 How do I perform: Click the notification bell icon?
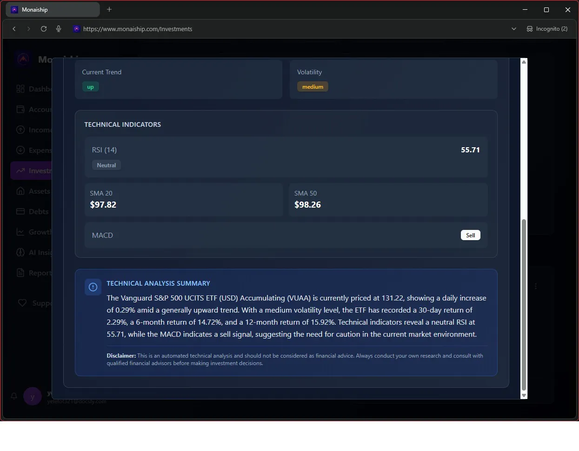pyautogui.click(x=14, y=396)
